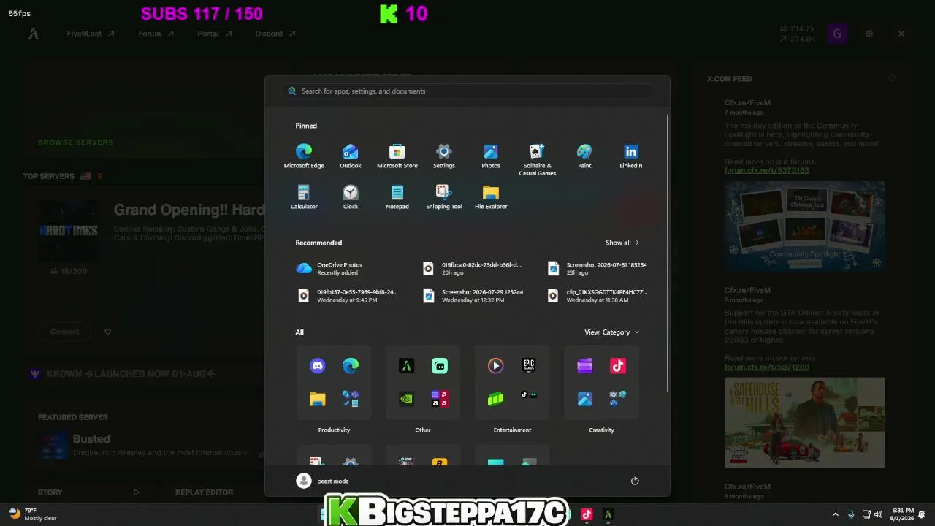Open the Forum link in FiveM
935x526 pixels.
click(156, 34)
